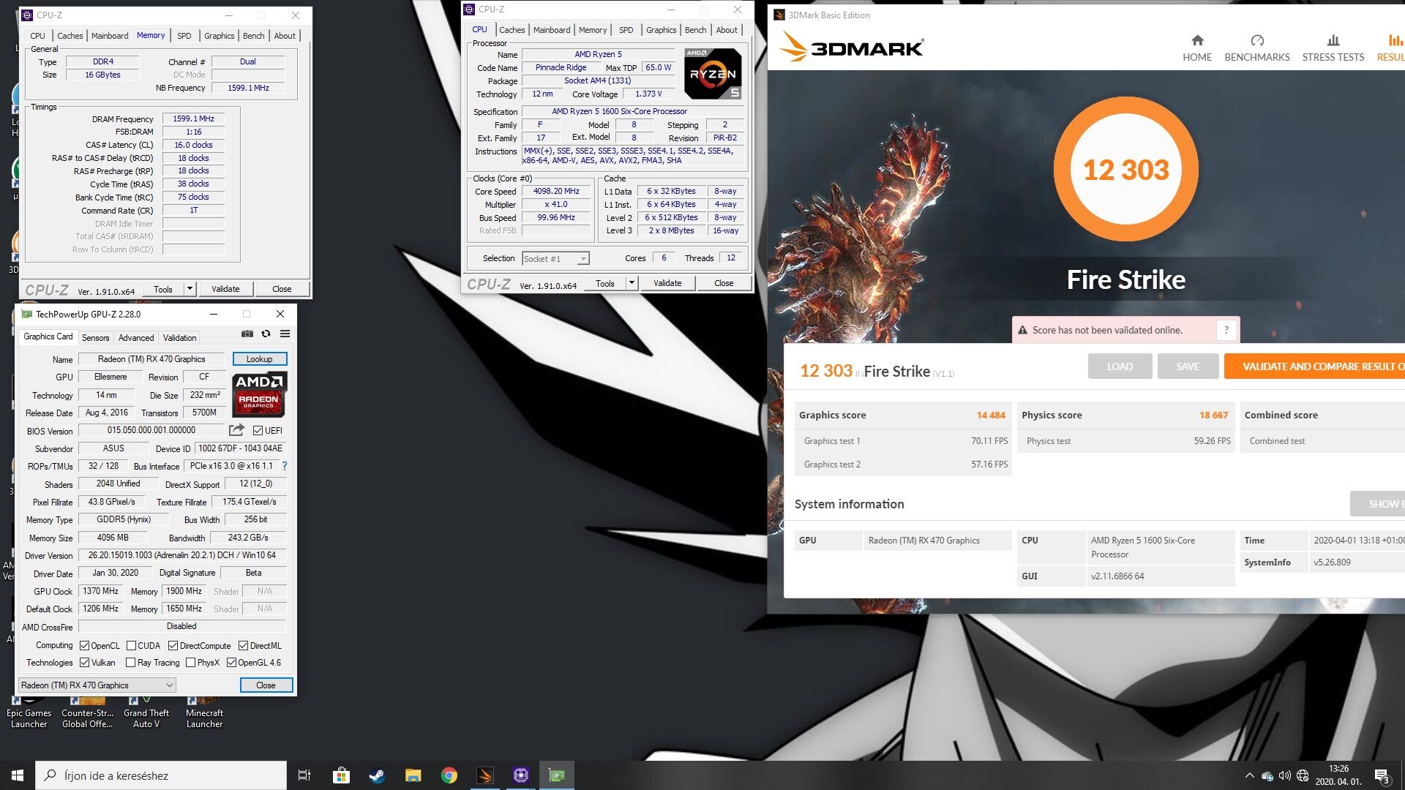Share the BIOS using the export icon
Screen dimensions: 1405x790
point(236,430)
